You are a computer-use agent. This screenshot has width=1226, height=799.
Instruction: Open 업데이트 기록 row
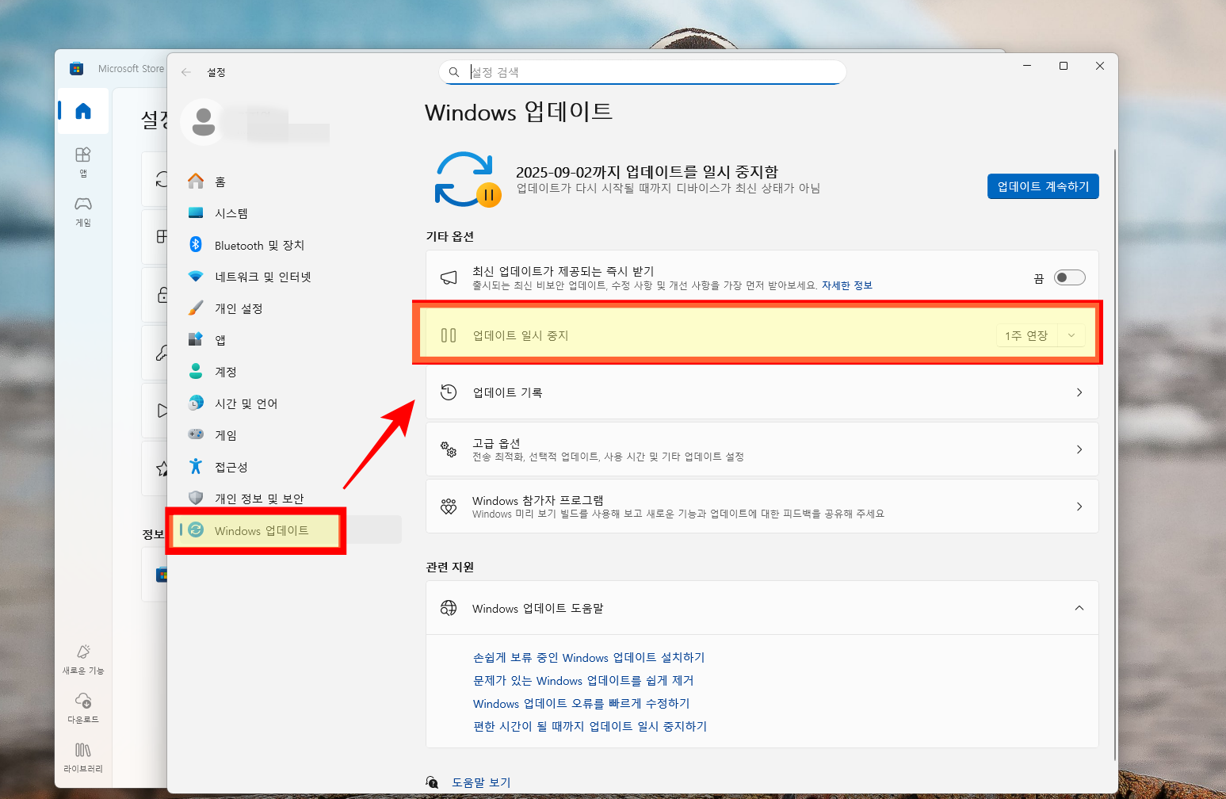(x=762, y=392)
